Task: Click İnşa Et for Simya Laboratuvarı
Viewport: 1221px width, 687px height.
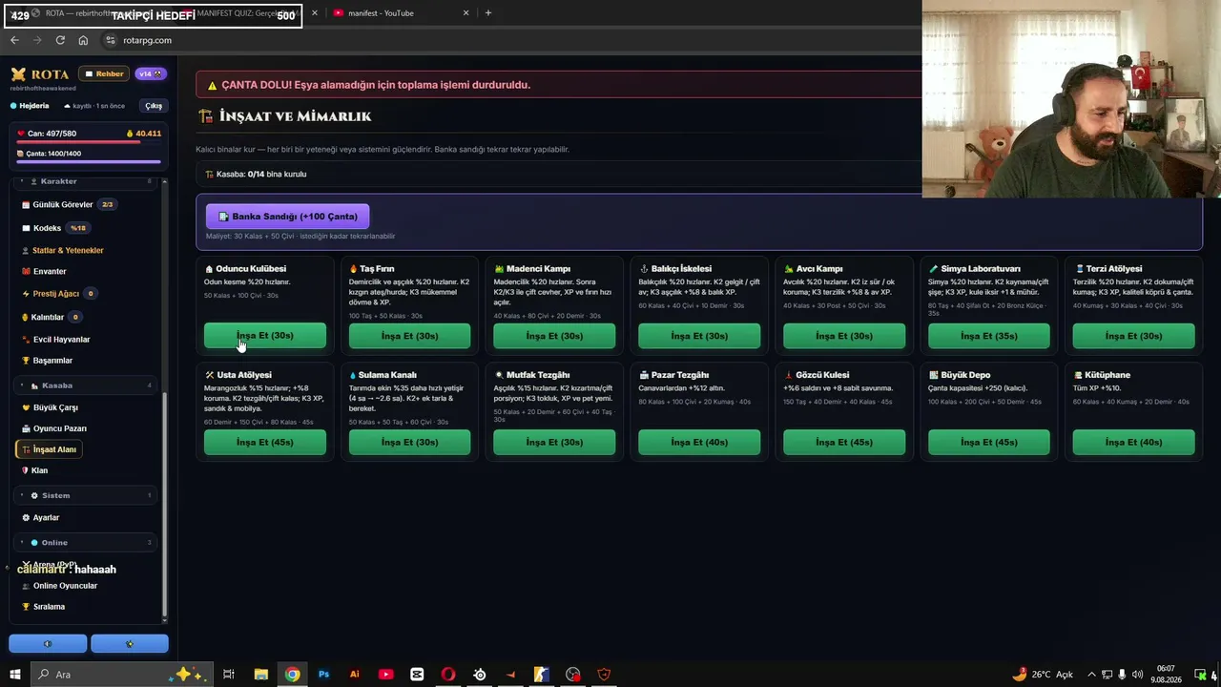Action: (989, 336)
